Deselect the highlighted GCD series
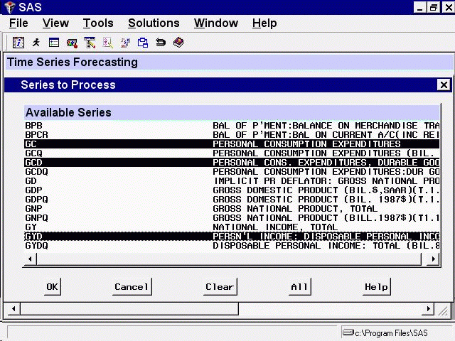 (232, 163)
